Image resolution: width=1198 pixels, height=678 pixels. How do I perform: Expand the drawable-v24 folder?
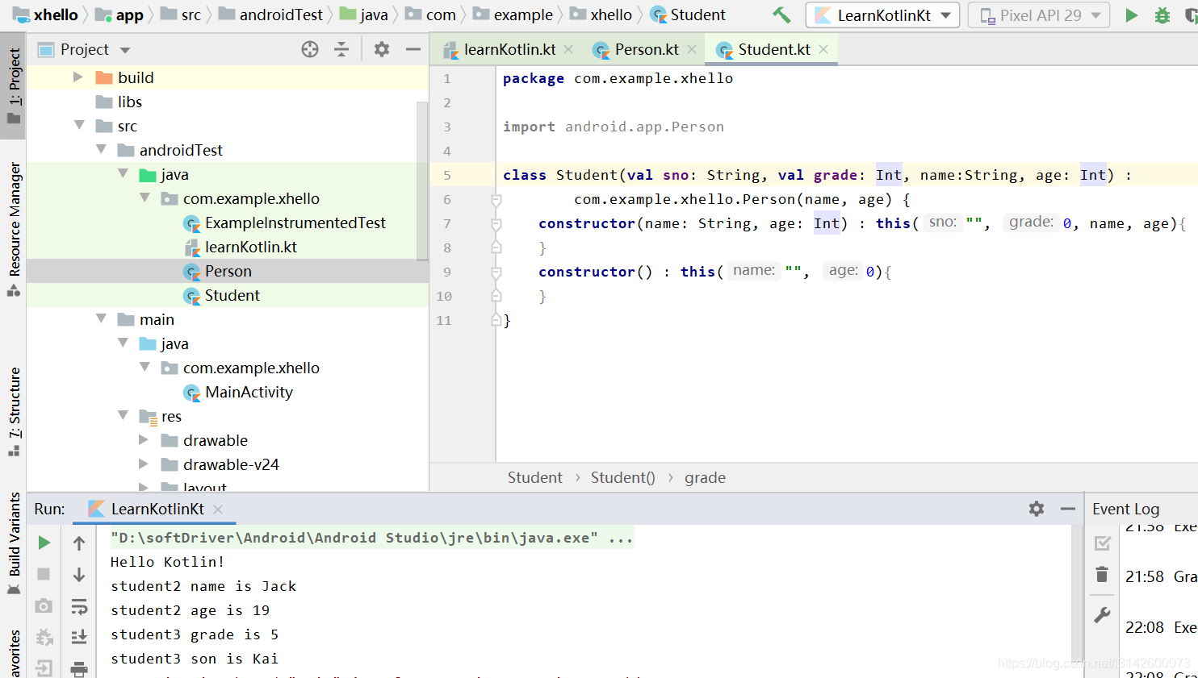point(144,464)
